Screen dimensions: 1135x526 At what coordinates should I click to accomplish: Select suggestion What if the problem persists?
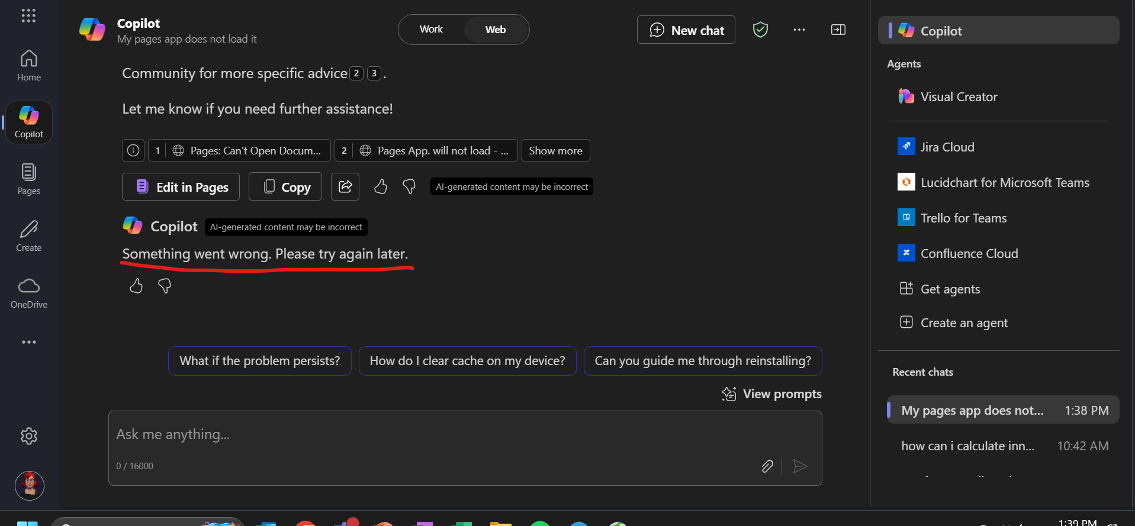(x=260, y=361)
